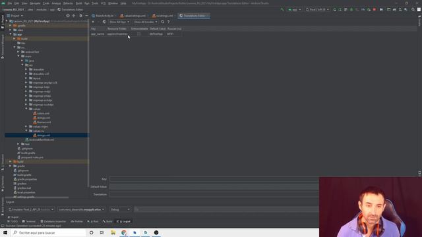422x237 pixels.
Task: Expand the layout folder in tree
Action: coord(26,78)
